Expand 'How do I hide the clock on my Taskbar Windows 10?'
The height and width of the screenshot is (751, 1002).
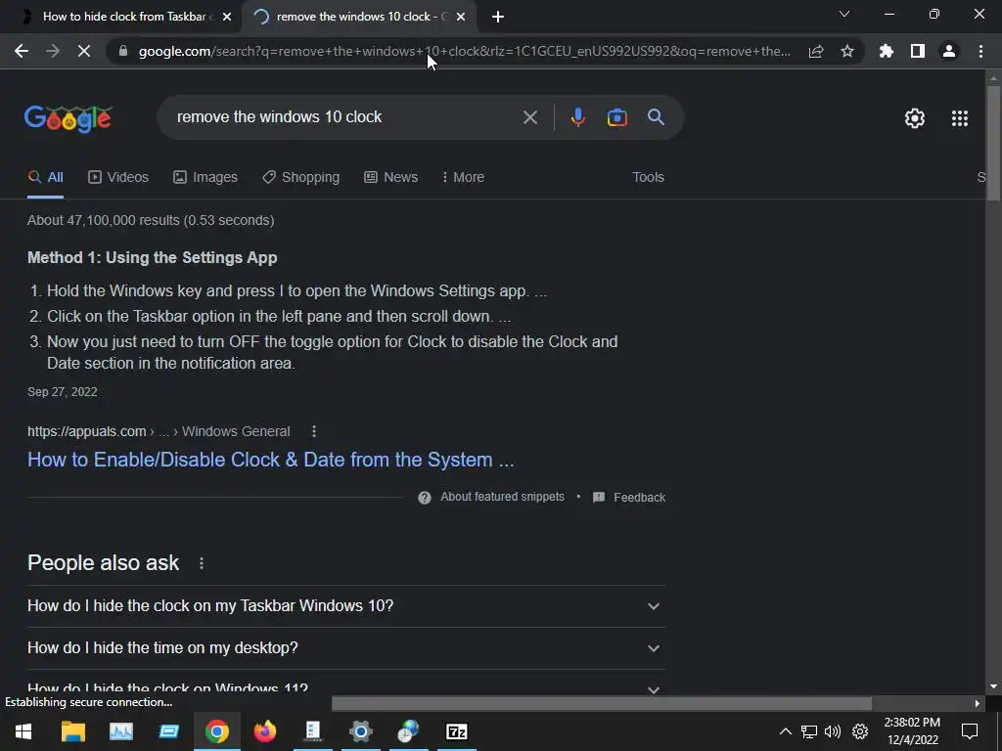click(345, 606)
